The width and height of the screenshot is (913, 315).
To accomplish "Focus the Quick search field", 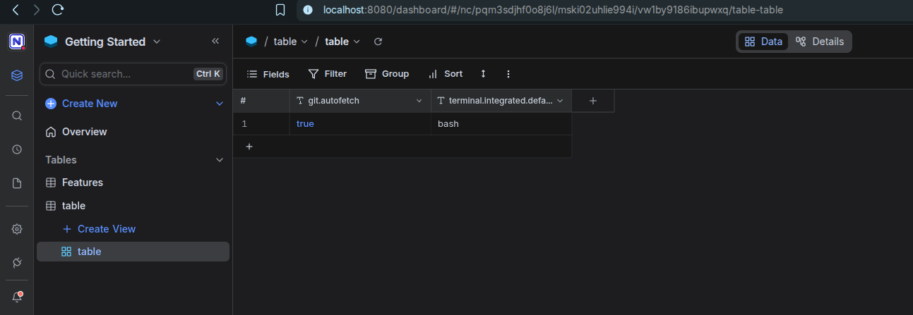I will click(x=133, y=73).
